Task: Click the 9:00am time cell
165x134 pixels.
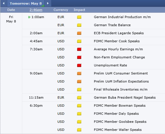Action: 36,74
